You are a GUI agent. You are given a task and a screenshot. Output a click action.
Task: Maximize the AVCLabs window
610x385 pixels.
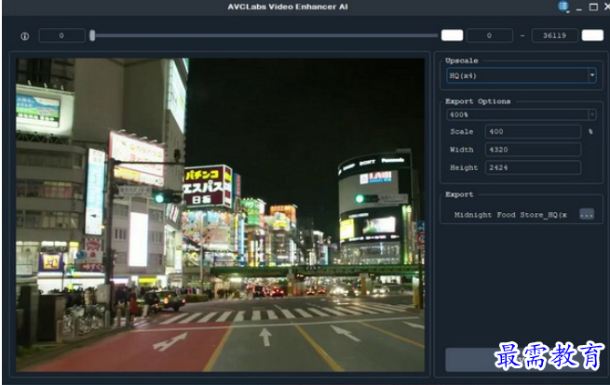coord(593,7)
